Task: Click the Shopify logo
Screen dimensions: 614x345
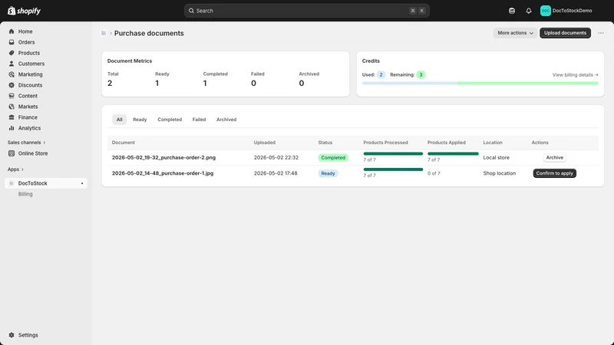Action: [x=25, y=11]
